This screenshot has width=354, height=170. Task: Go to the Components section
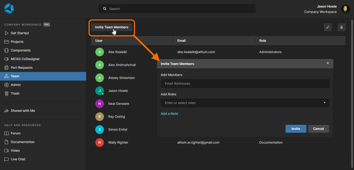pos(21,50)
